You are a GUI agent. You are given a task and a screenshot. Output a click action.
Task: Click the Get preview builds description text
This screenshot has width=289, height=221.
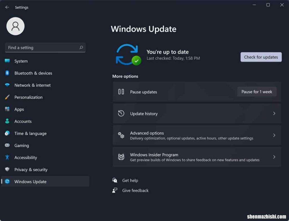tap(195, 160)
